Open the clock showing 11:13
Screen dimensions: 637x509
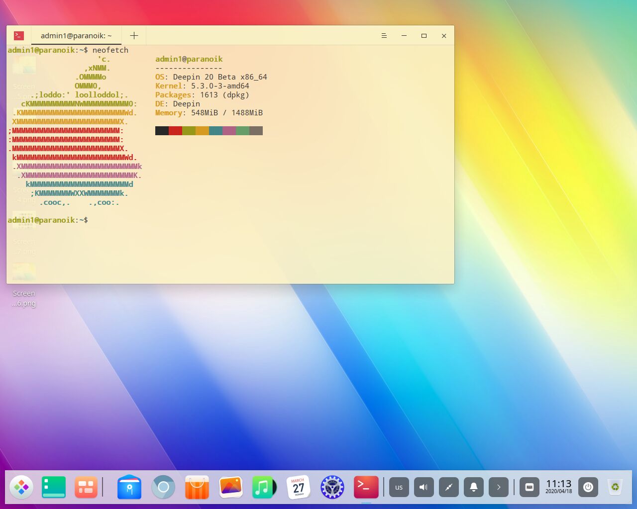click(x=559, y=487)
